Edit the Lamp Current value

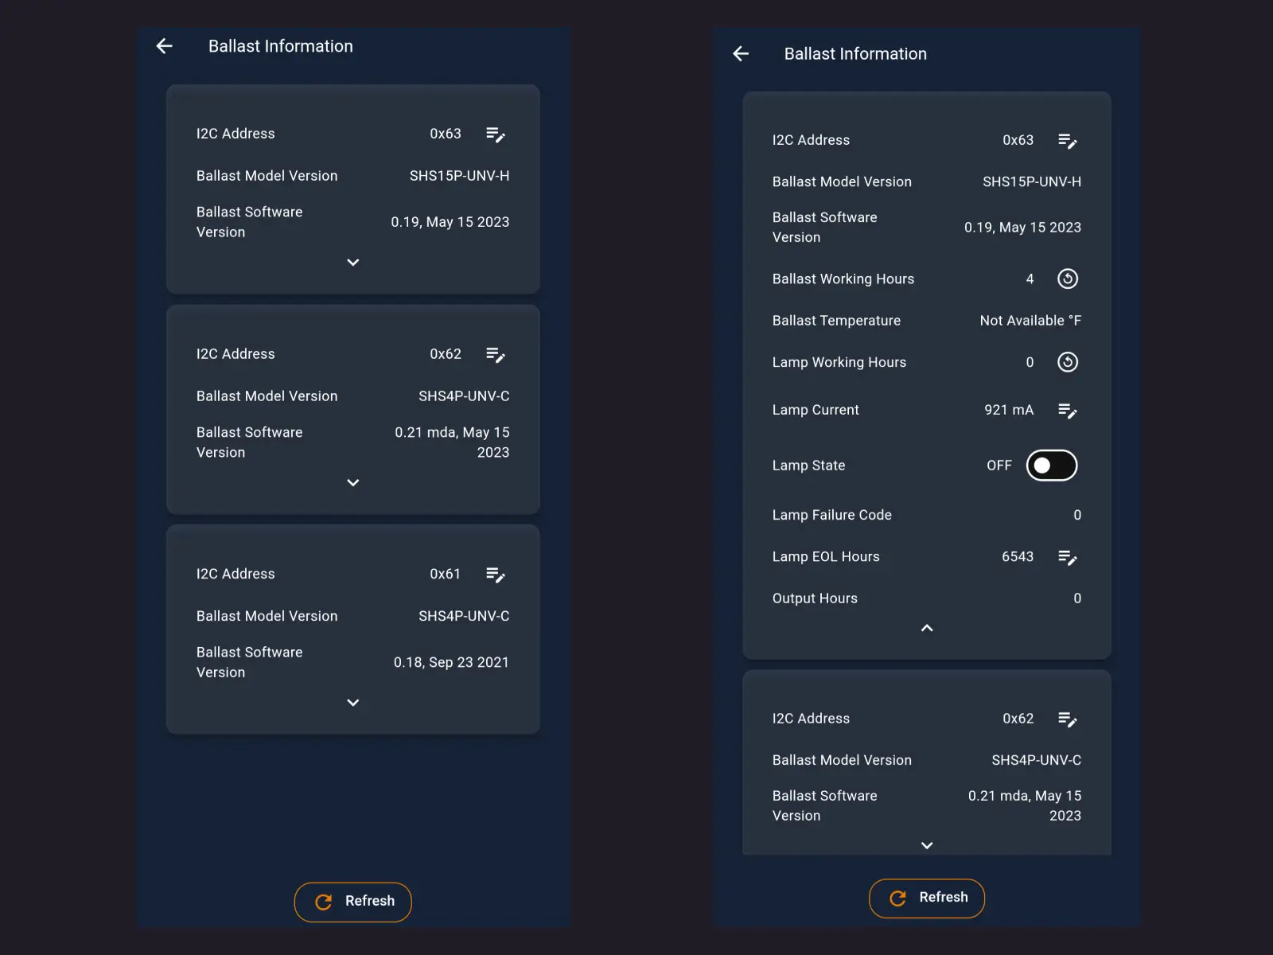(1068, 411)
